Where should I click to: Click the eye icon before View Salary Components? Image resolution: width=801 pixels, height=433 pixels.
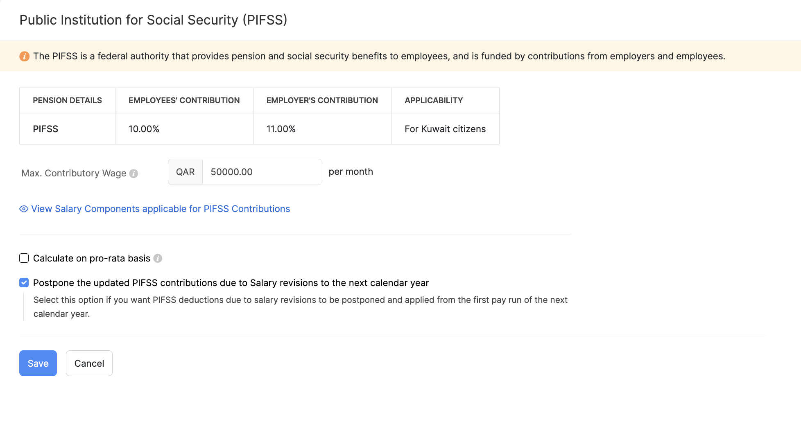coord(24,209)
